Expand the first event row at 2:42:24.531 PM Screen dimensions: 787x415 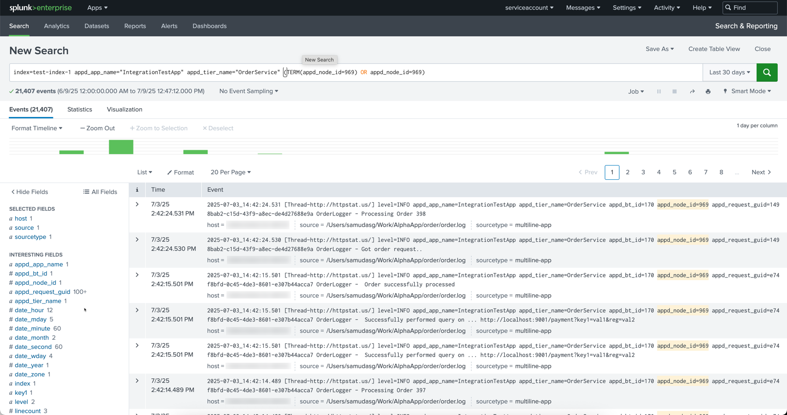pyautogui.click(x=137, y=205)
